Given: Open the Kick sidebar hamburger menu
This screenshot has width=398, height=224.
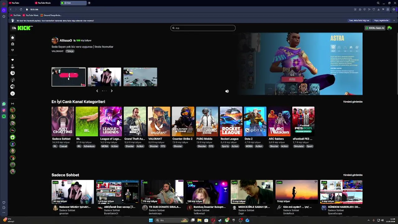Looking at the screenshot, I should [14, 28].
